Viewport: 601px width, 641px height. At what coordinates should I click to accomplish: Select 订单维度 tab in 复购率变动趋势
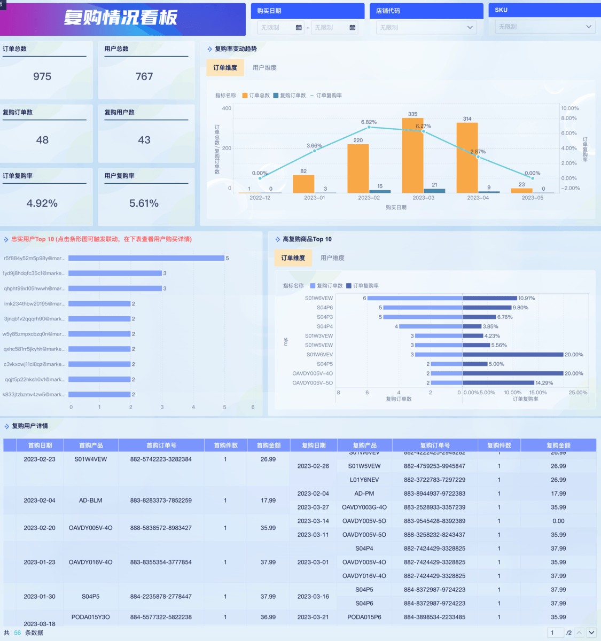pyautogui.click(x=225, y=68)
